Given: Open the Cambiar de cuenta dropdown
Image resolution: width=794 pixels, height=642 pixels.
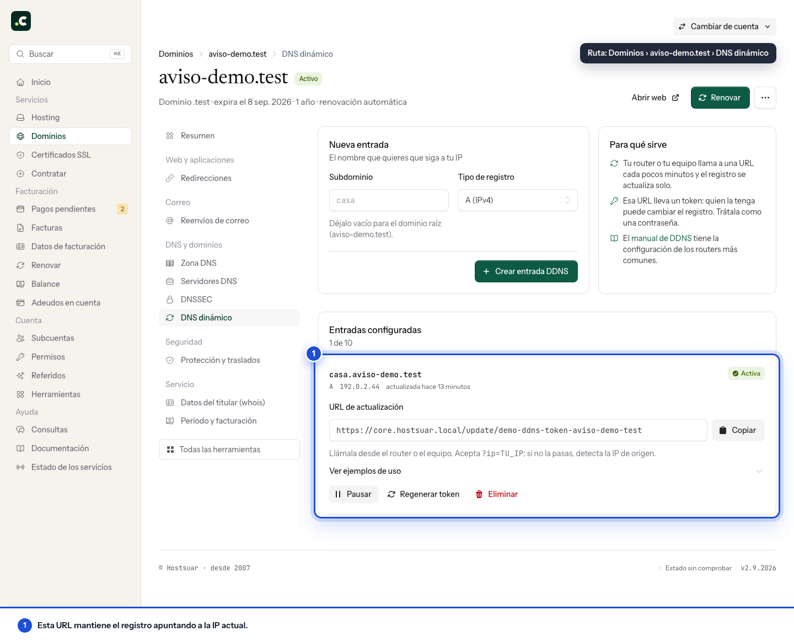Looking at the screenshot, I should tap(725, 26).
